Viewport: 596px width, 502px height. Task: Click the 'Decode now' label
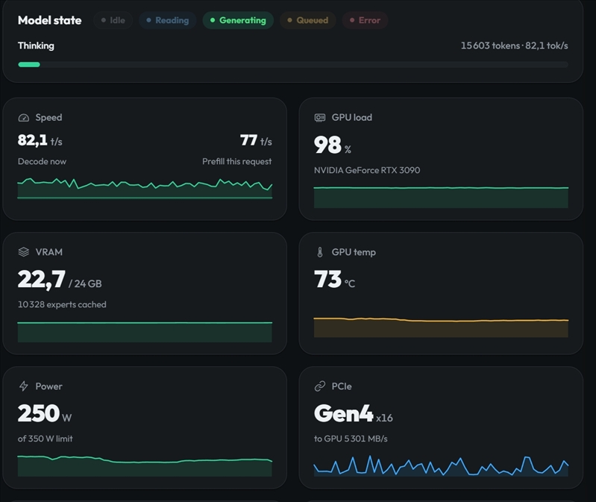(42, 162)
